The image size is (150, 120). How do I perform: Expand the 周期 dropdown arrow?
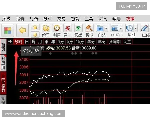pyautogui.click(x=136, y=28)
